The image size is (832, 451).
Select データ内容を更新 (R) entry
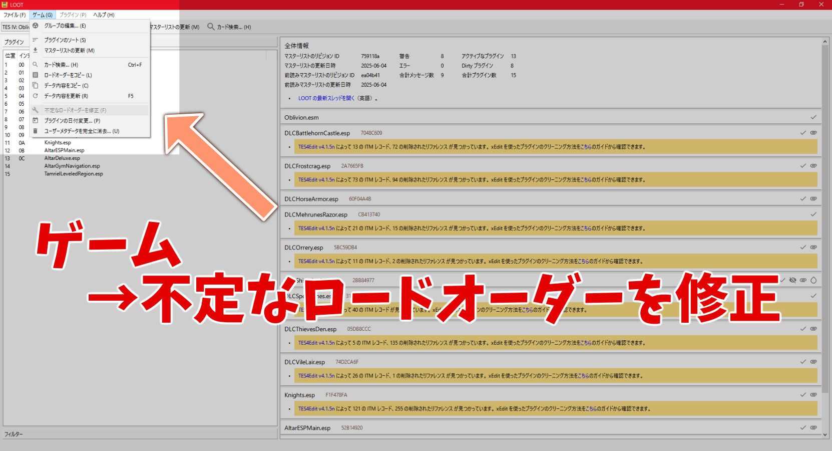(90, 96)
